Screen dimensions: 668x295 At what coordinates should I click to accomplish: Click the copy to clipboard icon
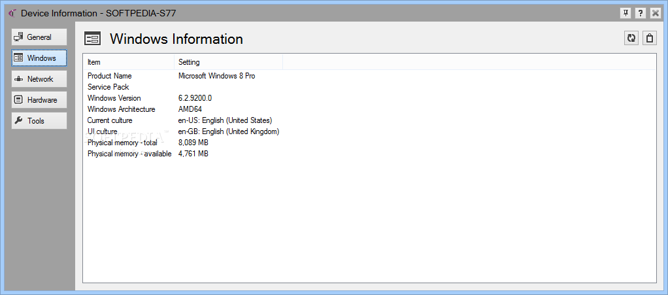[x=649, y=38]
